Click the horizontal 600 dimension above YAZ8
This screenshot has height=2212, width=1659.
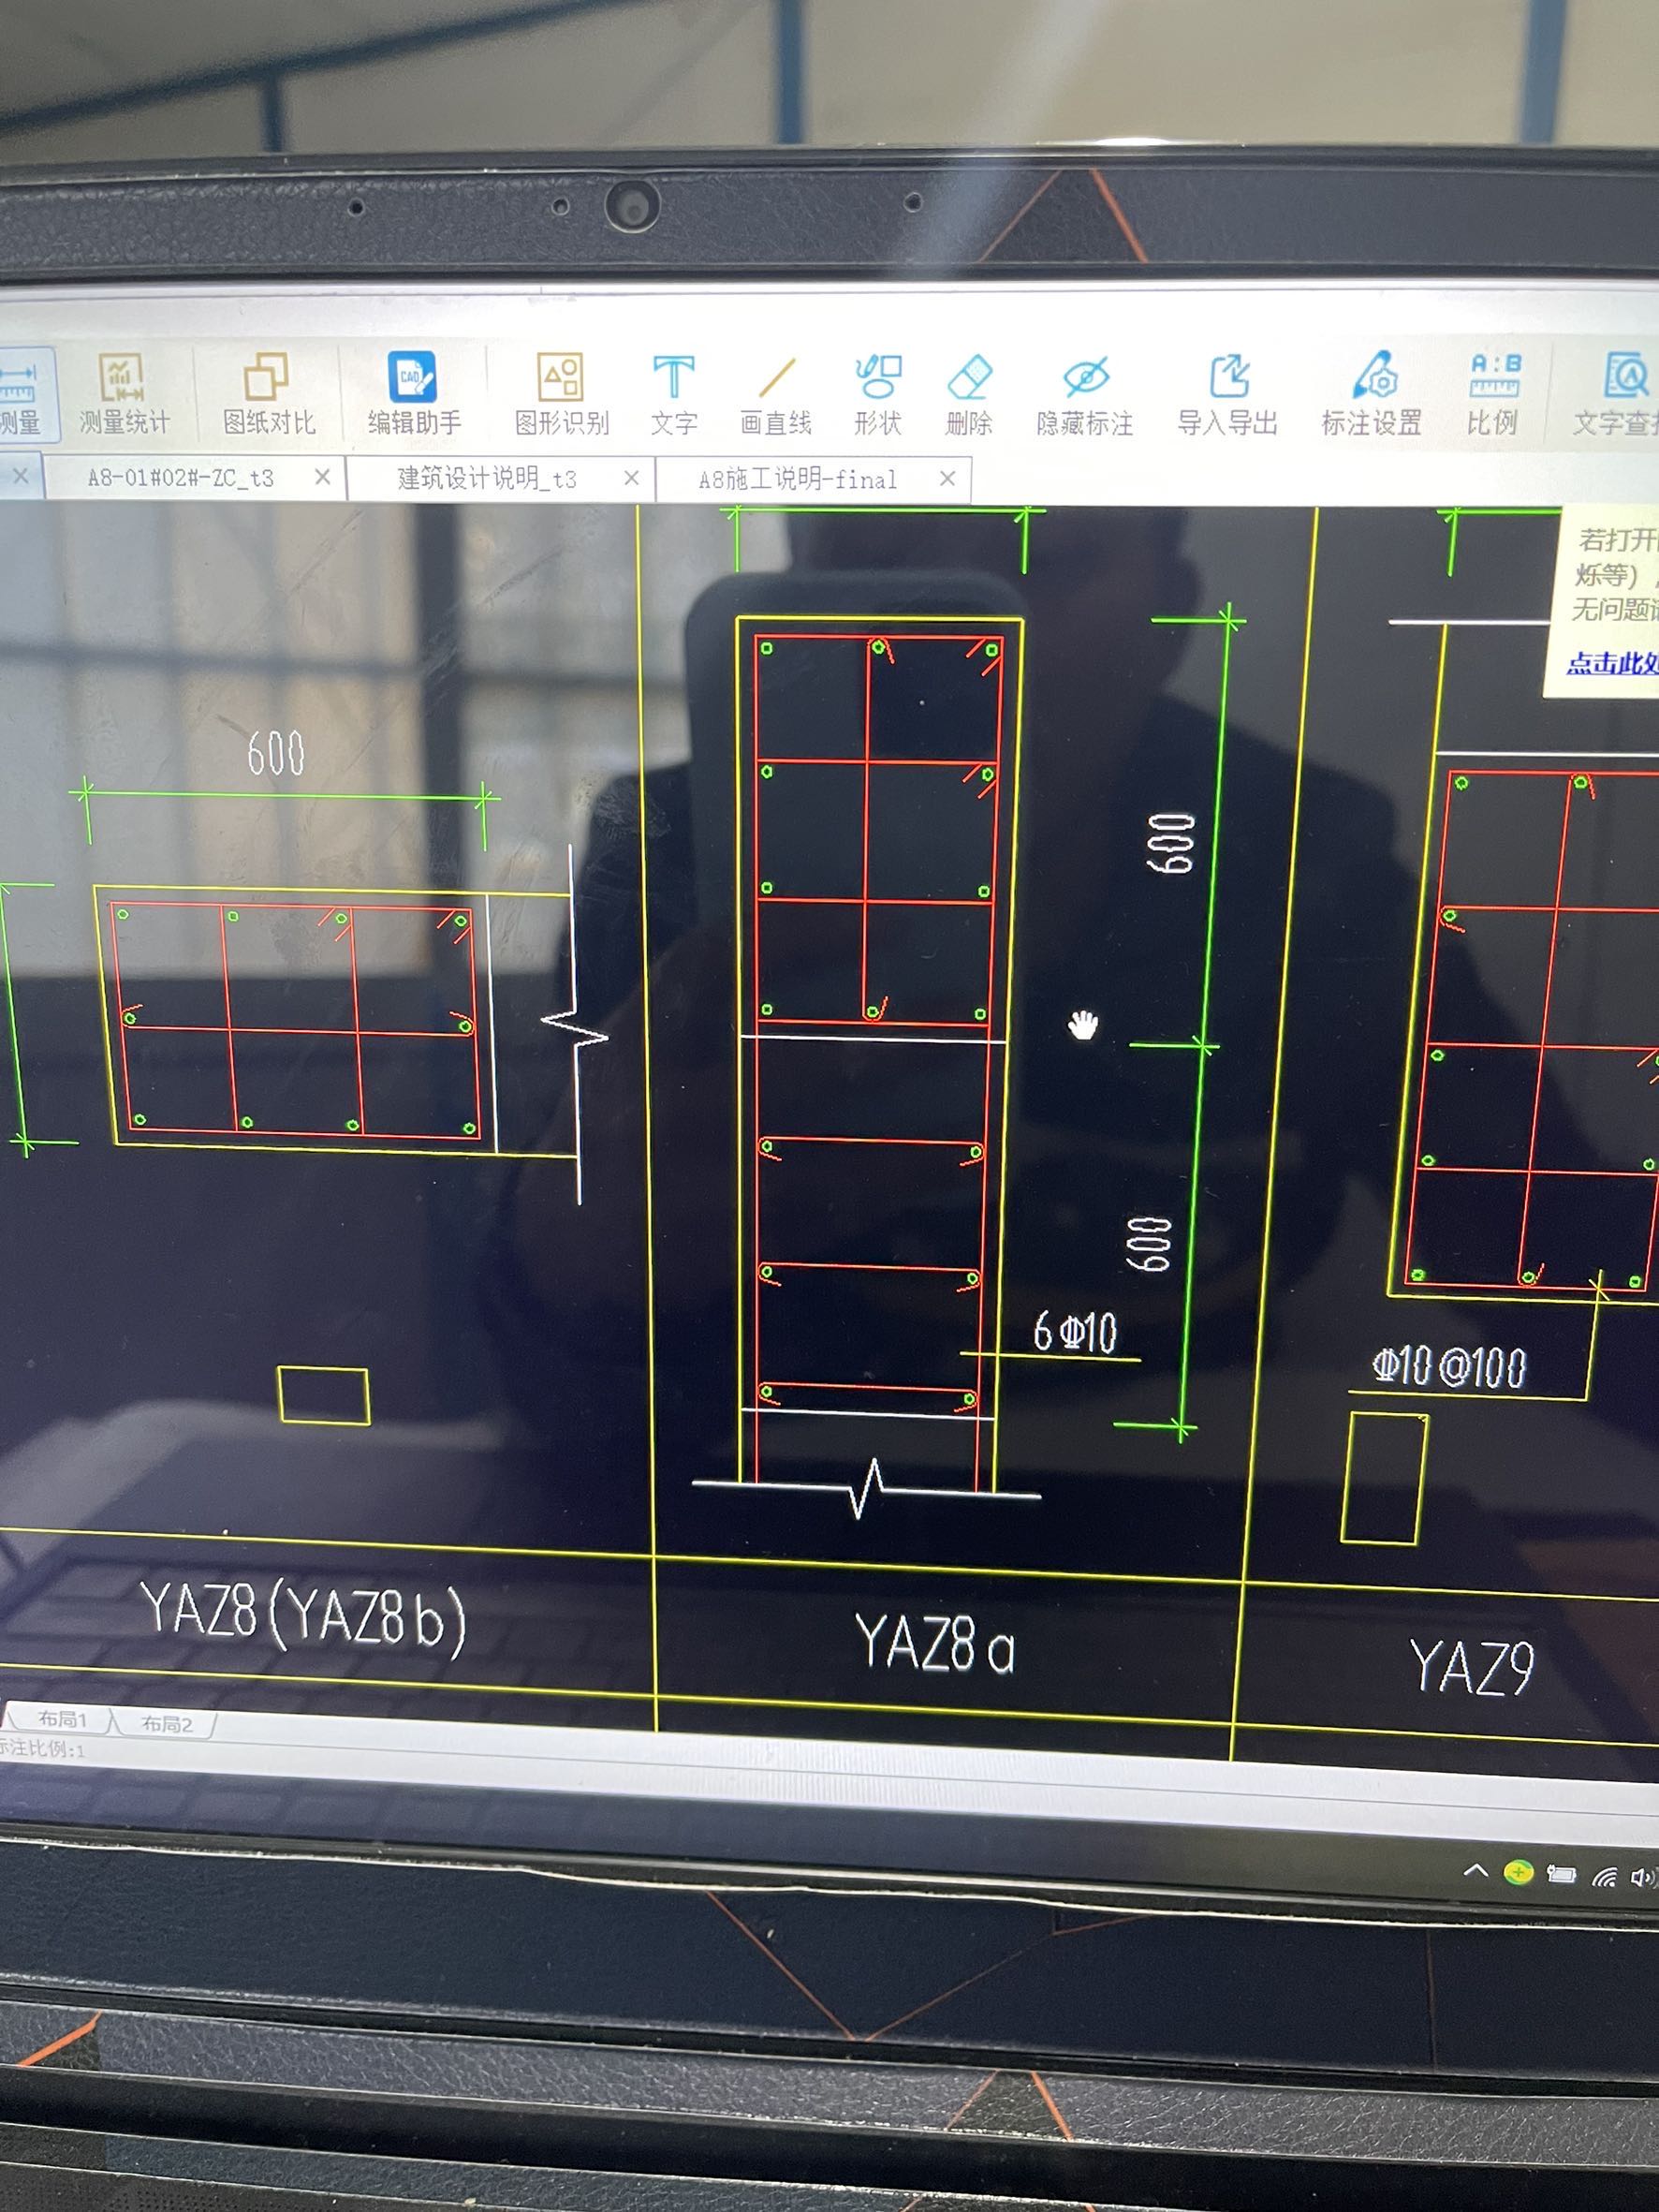(276, 752)
